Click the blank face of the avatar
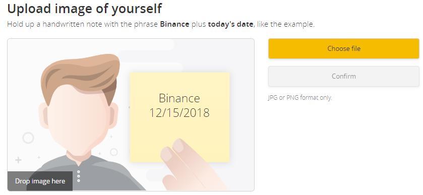Viewport: 423px width, 195px height. click(78, 119)
